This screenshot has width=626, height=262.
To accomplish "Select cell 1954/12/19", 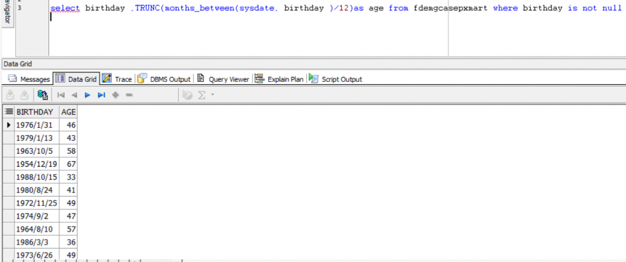I will 37,164.
